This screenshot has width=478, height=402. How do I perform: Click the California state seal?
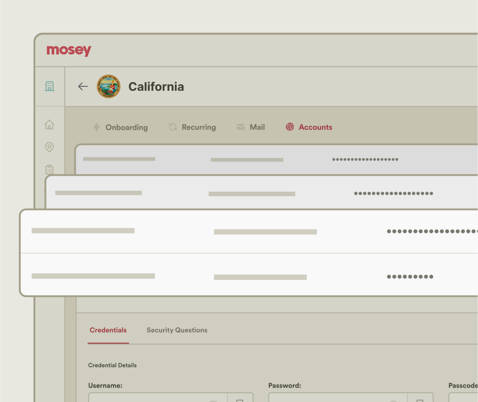(x=109, y=86)
